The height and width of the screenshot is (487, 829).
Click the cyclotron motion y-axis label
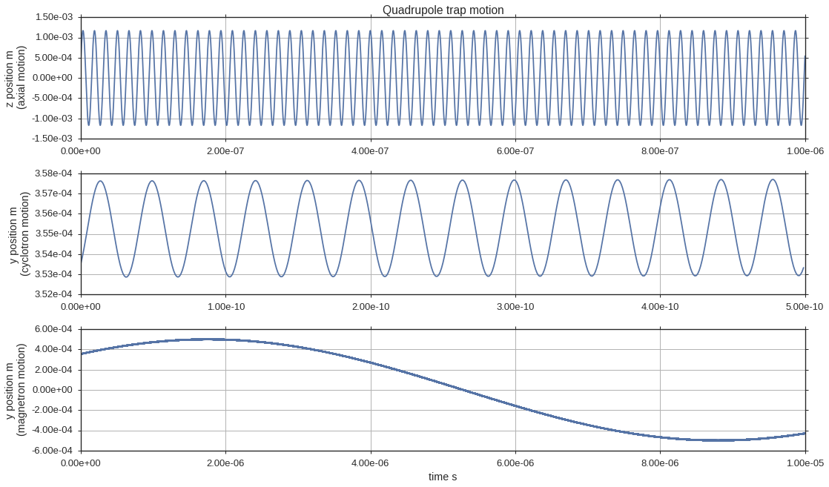tap(16, 233)
